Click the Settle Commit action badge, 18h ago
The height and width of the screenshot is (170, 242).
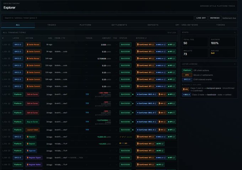(x=33, y=79)
